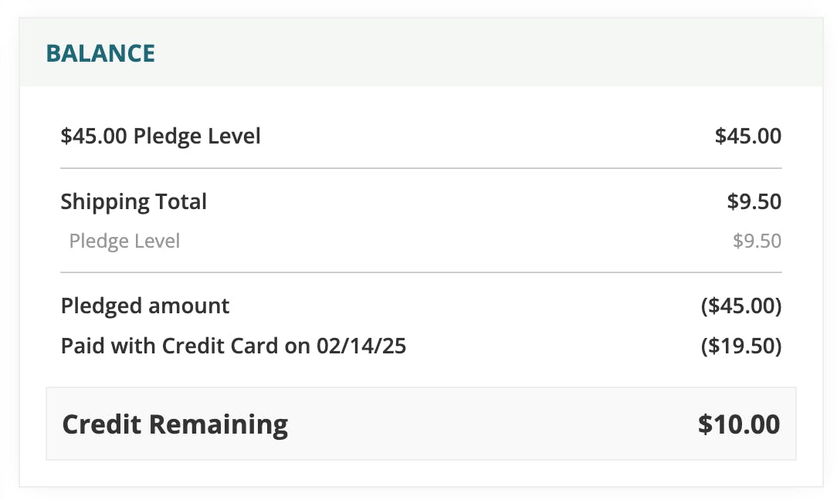The image size is (837, 500).
Task: Click the 02/14/25 payment date
Action: (x=361, y=346)
